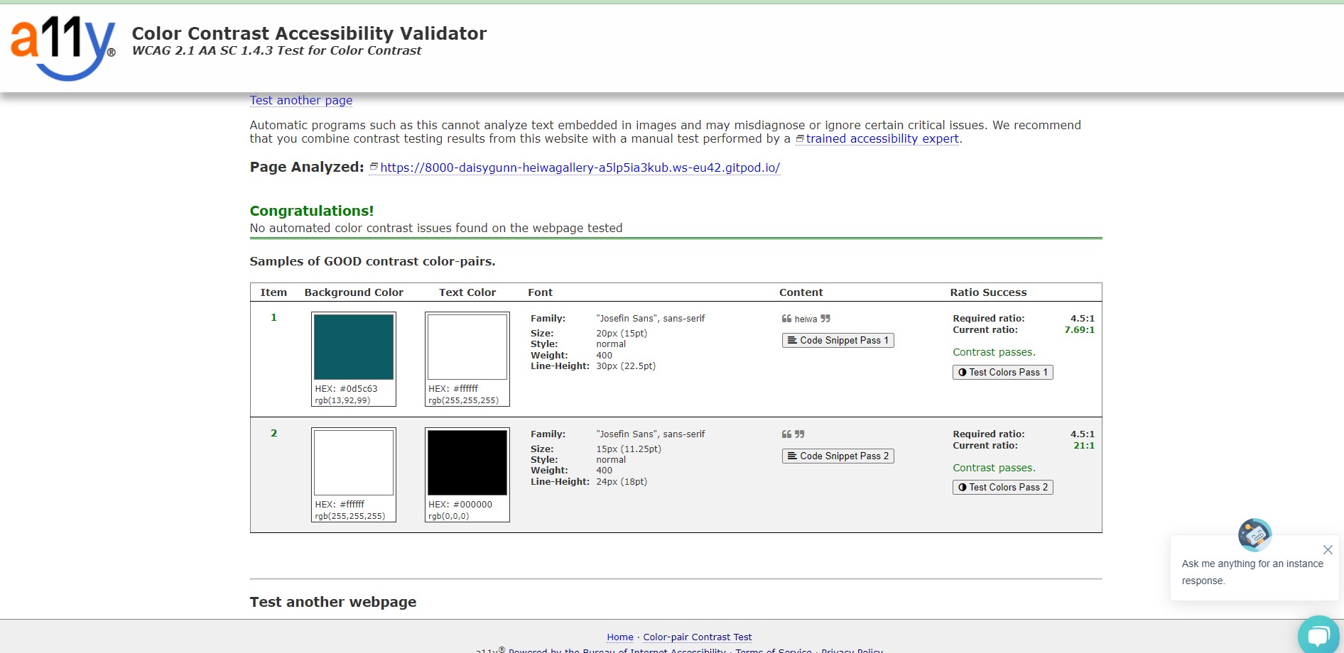
Task: Click the Congratulations! heading
Action: 312,211
